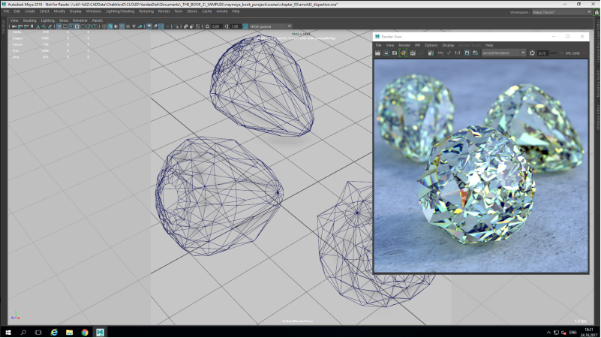
Task: Toggle the Resolution Gate icon in viewport toolbar
Action: point(71,26)
